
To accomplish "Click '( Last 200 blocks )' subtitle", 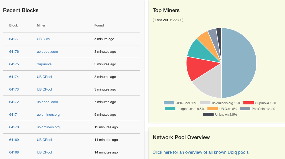I will click(168, 20).
